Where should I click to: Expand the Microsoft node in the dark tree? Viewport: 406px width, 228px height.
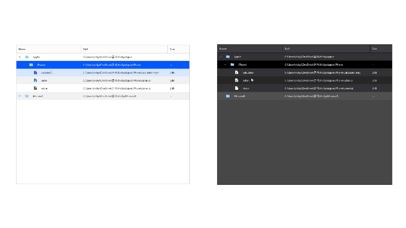coord(221,96)
